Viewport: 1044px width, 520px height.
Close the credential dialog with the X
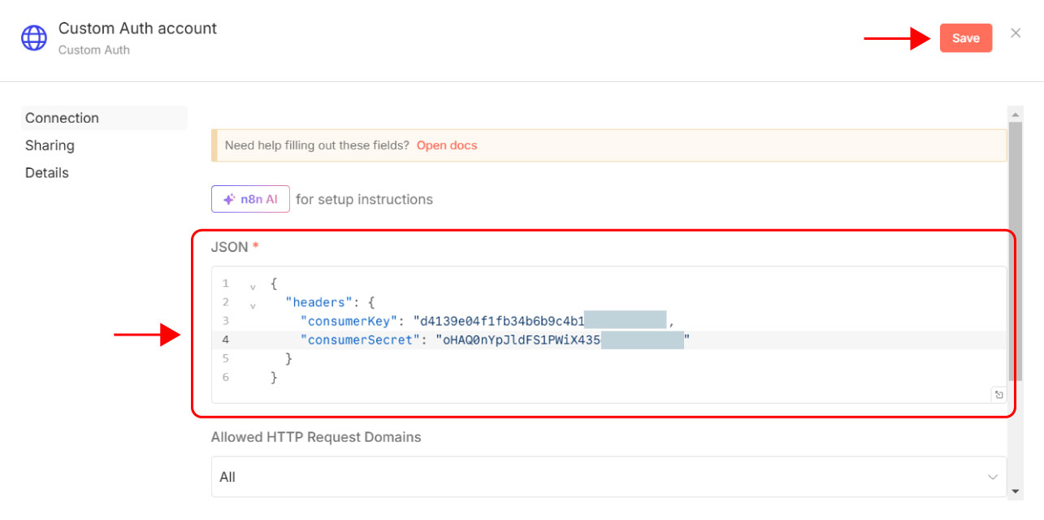pyautogui.click(x=1016, y=33)
